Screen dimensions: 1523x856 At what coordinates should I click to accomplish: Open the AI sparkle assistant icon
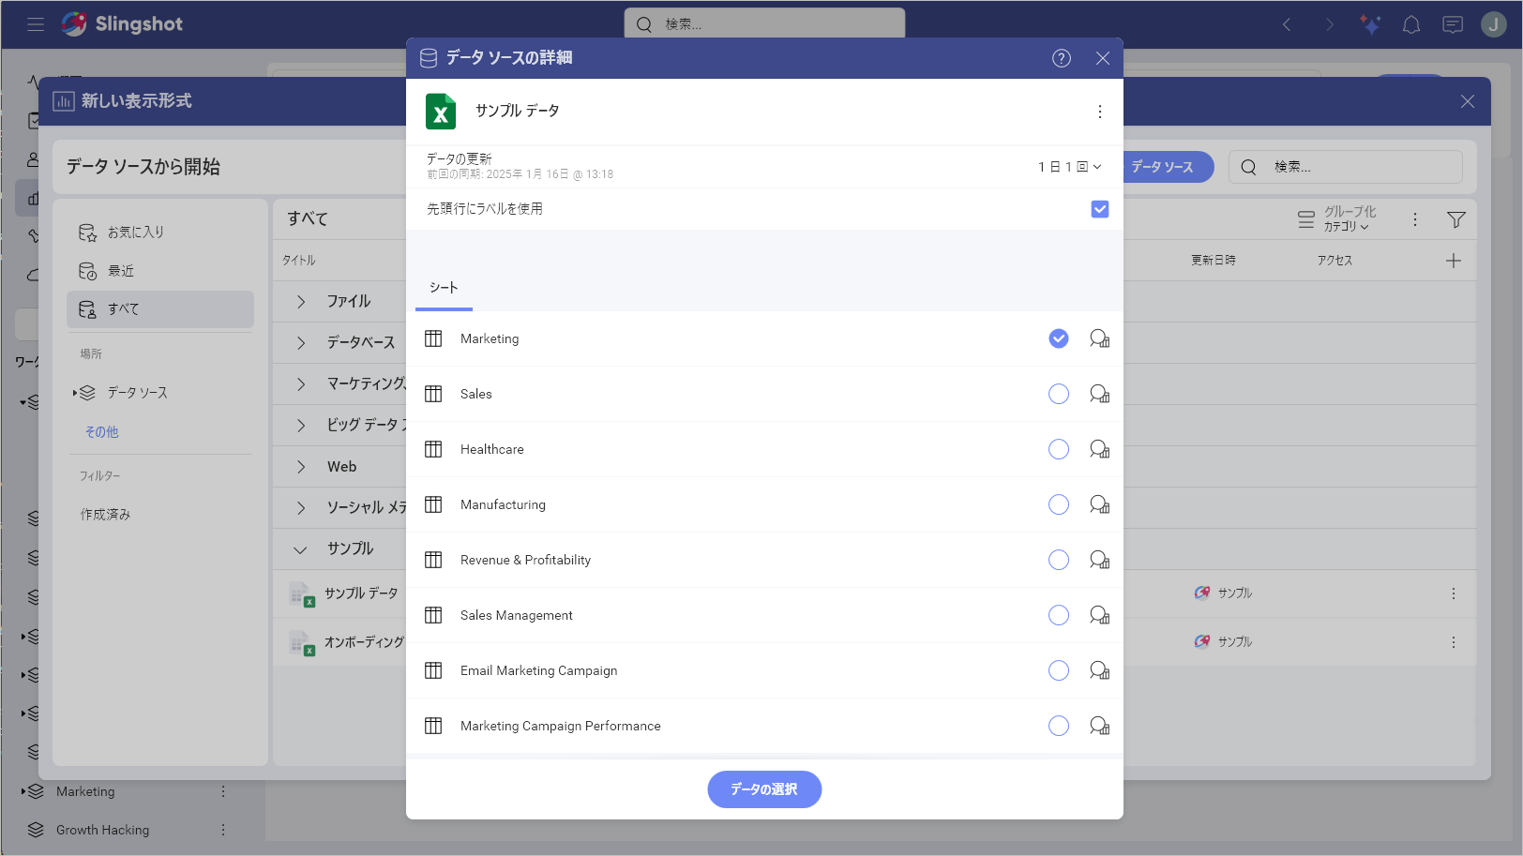pos(1370,24)
